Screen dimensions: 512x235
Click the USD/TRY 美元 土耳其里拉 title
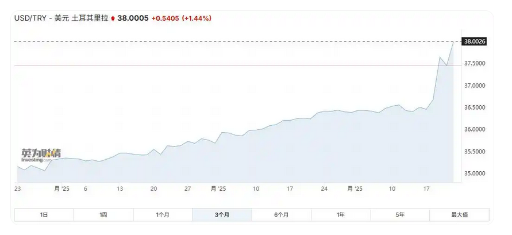61,18
